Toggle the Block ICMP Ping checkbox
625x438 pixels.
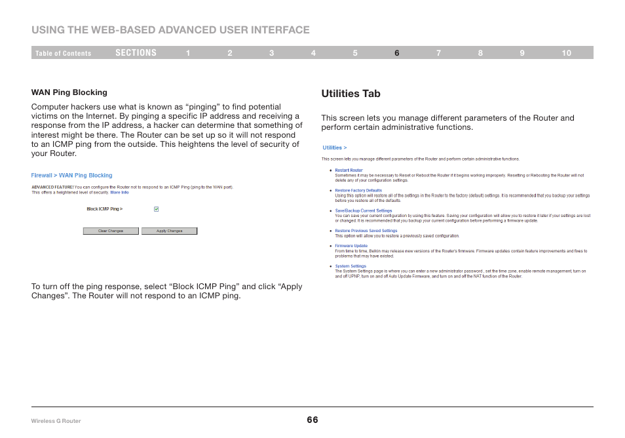pos(156,209)
